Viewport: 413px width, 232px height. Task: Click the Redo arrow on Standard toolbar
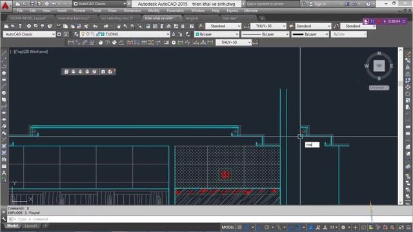(106, 26)
